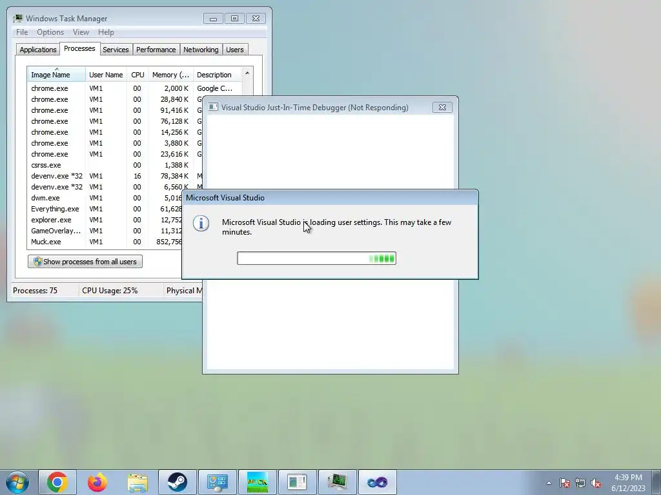Switch to the Visual Studio infinity taskbar icon
The width and height of the screenshot is (661, 495).
pos(377,482)
